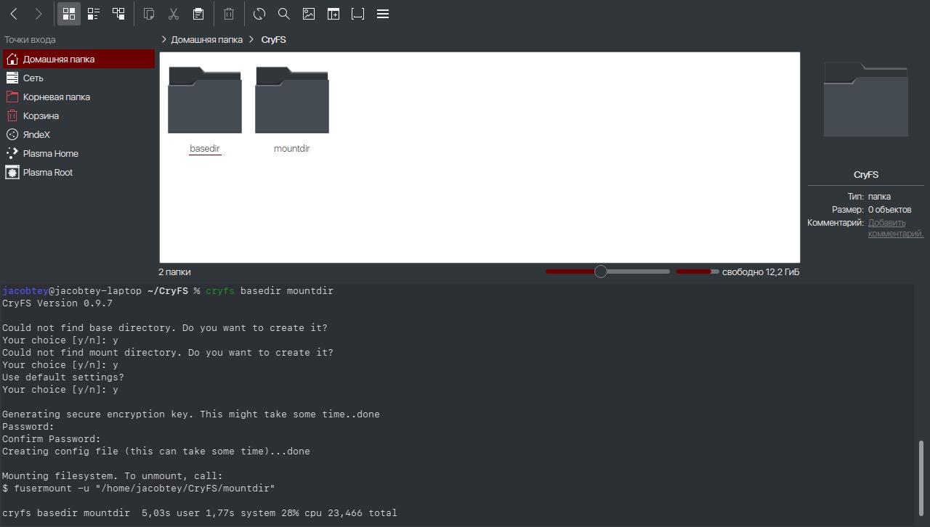Click the Paste clipboard icon
930x527 pixels.
(x=198, y=14)
